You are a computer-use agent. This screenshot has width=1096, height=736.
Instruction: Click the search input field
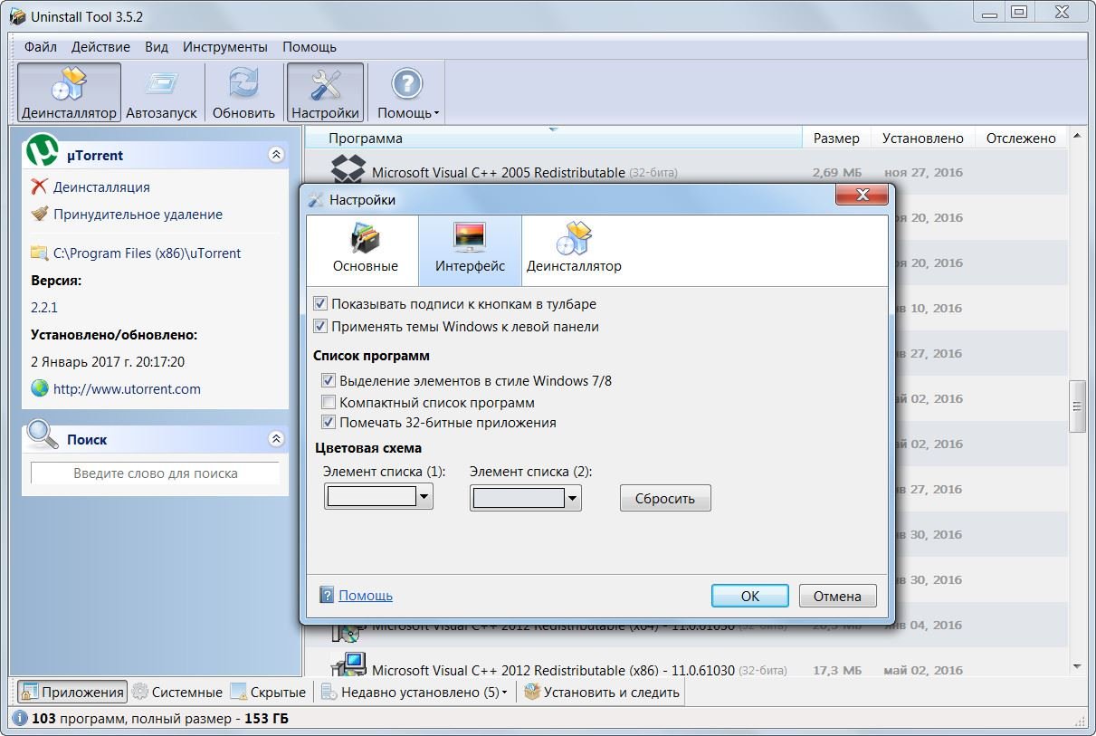coord(155,473)
